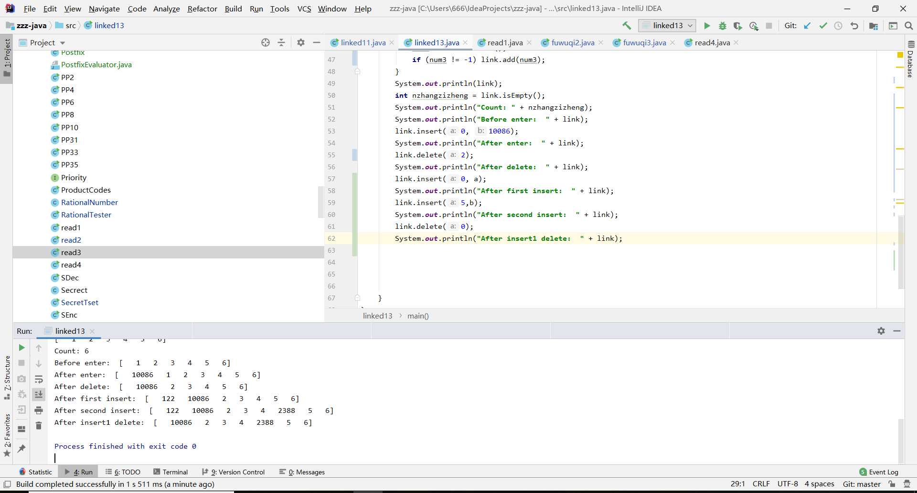Switch to read4.java editor tab

(712, 42)
